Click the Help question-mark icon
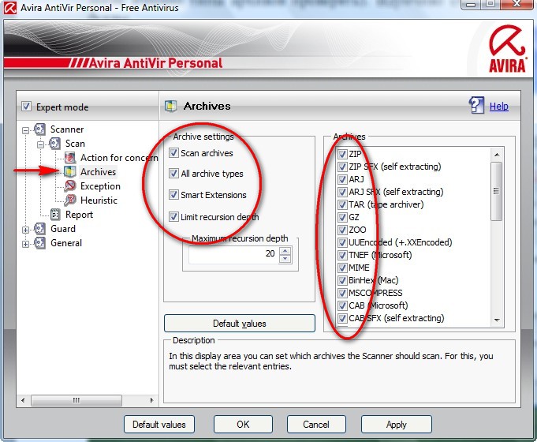 [476, 105]
